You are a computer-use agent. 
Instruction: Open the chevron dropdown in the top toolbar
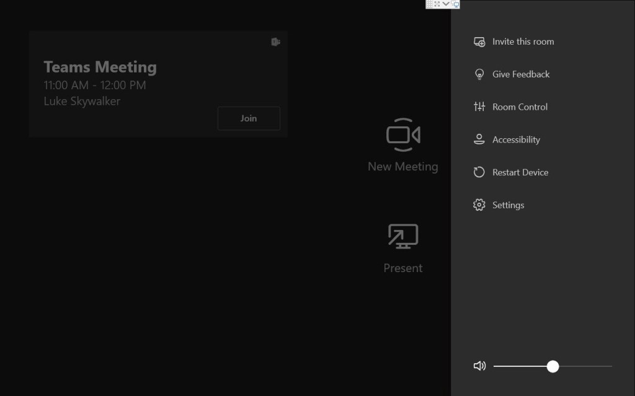tap(445, 4)
